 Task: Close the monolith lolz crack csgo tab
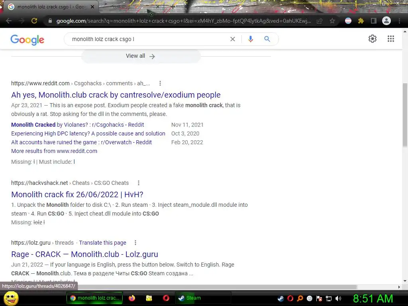click(x=92, y=7)
